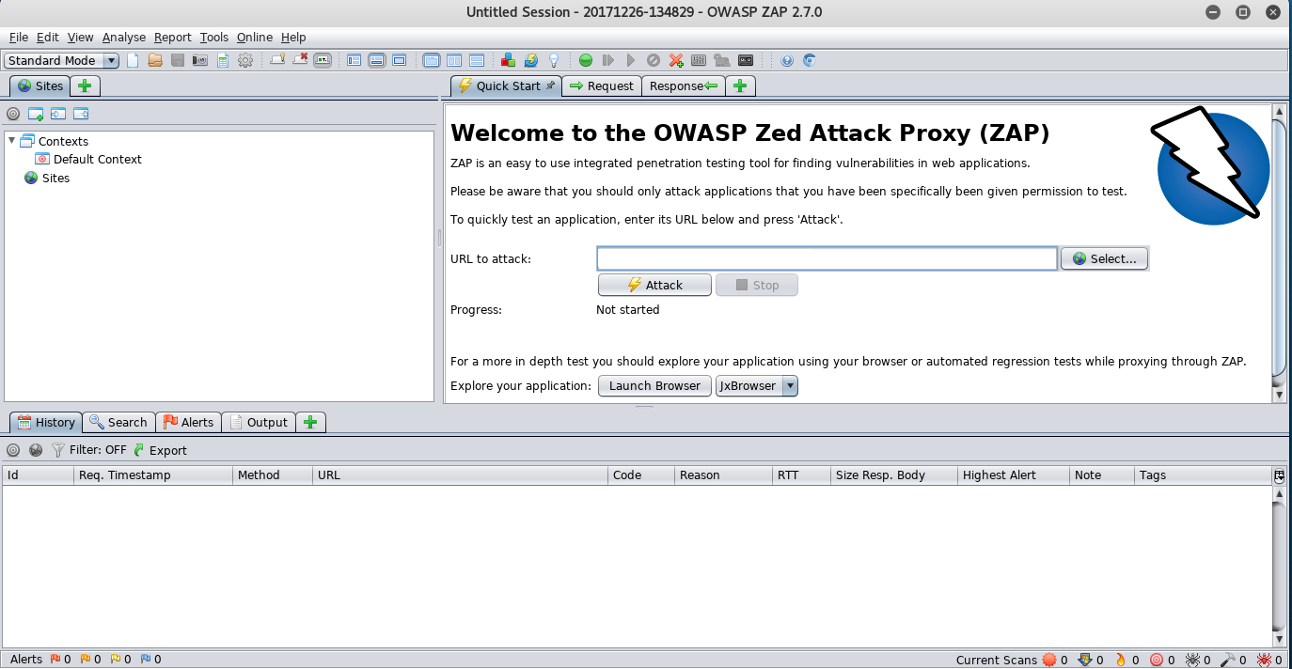Click the Persist Session save icon
The height and width of the screenshot is (669, 1292).
pyautogui.click(x=178, y=60)
